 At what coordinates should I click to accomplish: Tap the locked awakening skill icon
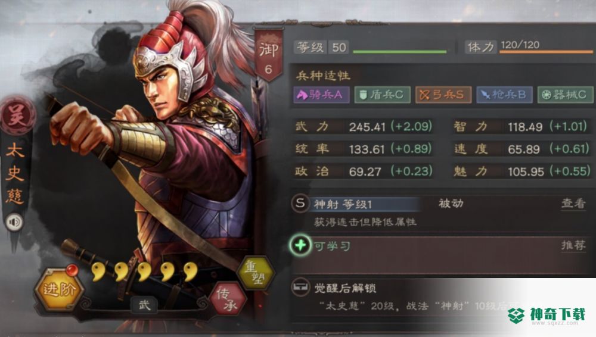coord(300,288)
